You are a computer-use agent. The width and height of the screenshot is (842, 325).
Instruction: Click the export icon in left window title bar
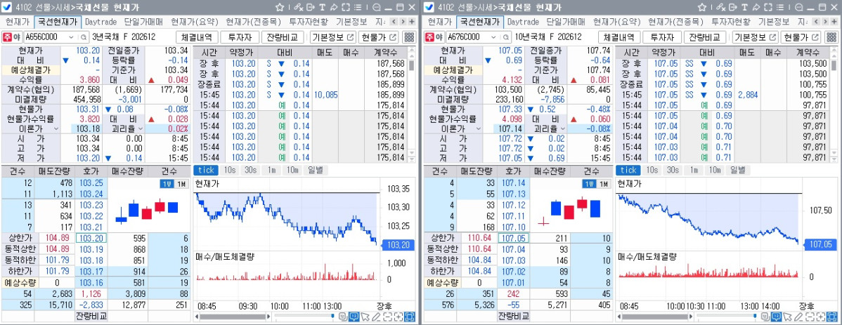pos(311,7)
